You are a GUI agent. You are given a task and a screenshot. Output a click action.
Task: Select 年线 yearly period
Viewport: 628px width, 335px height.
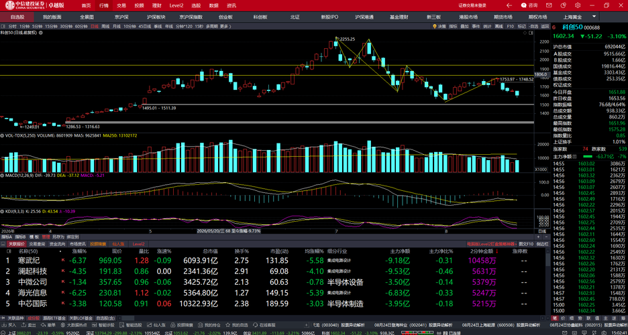coord(169,26)
